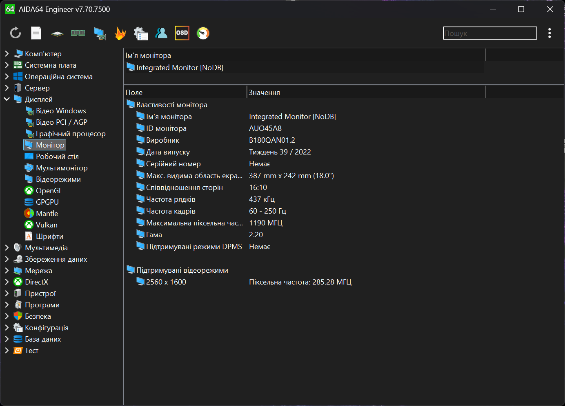Open the three-dot options menu
The height and width of the screenshot is (406, 565).
pyautogui.click(x=549, y=33)
